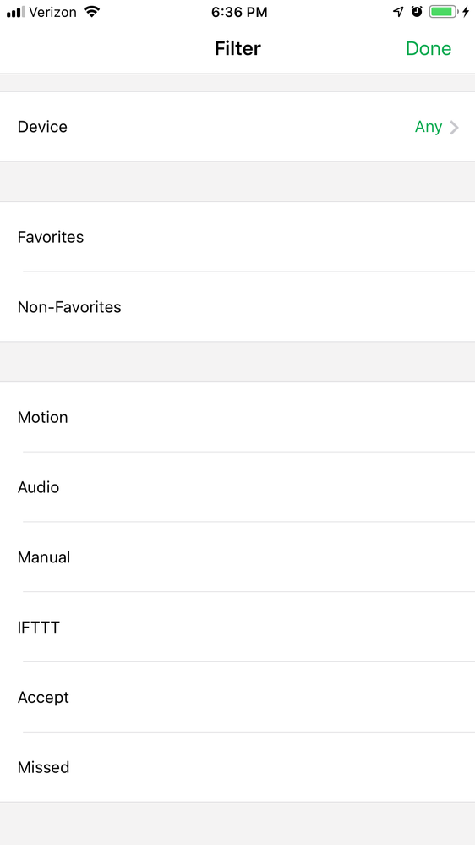The image size is (475, 845).
Task: Select the Accept filter row
Action: click(x=237, y=697)
